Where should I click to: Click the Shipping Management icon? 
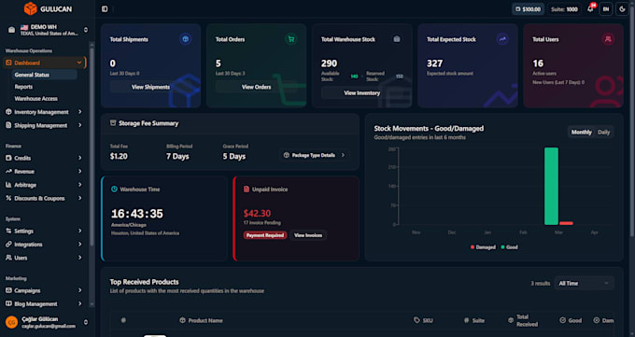tap(8, 125)
